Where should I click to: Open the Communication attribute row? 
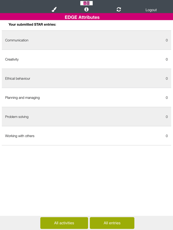86,40
